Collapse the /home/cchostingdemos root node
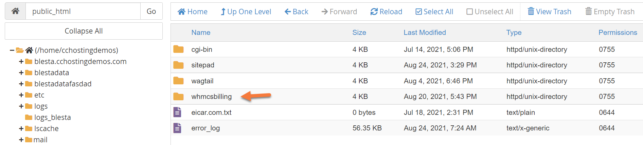This screenshot has width=643, height=145. [12, 50]
